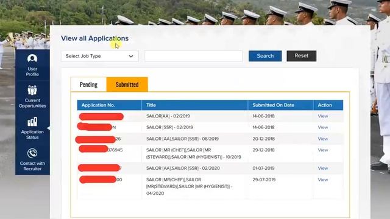Image resolution: width=390 pixels, height=219 pixels.
Task: Click the date 29-07-2019
Action: [264, 179]
